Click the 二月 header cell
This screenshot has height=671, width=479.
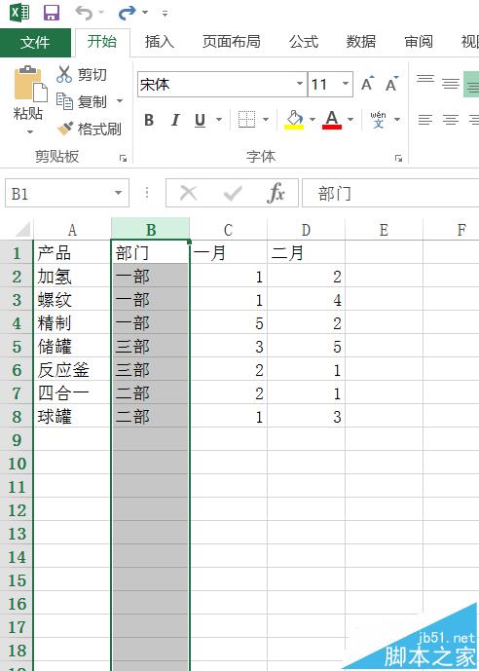[x=306, y=253]
